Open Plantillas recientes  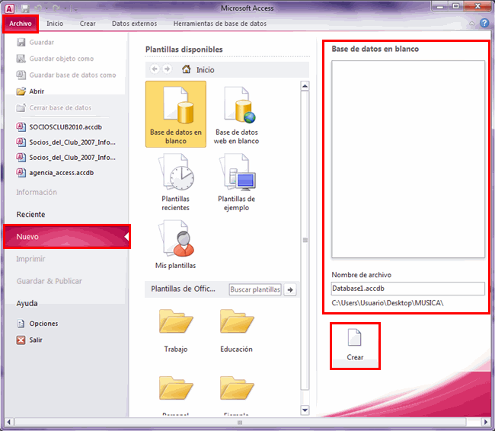click(175, 182)
